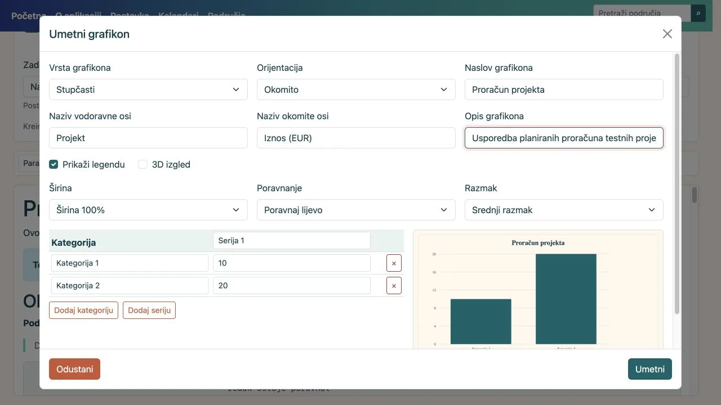Click the Razmak label
The width and height of the screenshot is (721, 405).
[481, 188]
